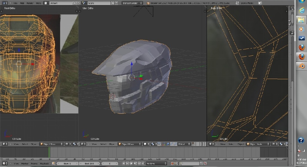Open Internet Explorer from the taskbar

point(302,10)
